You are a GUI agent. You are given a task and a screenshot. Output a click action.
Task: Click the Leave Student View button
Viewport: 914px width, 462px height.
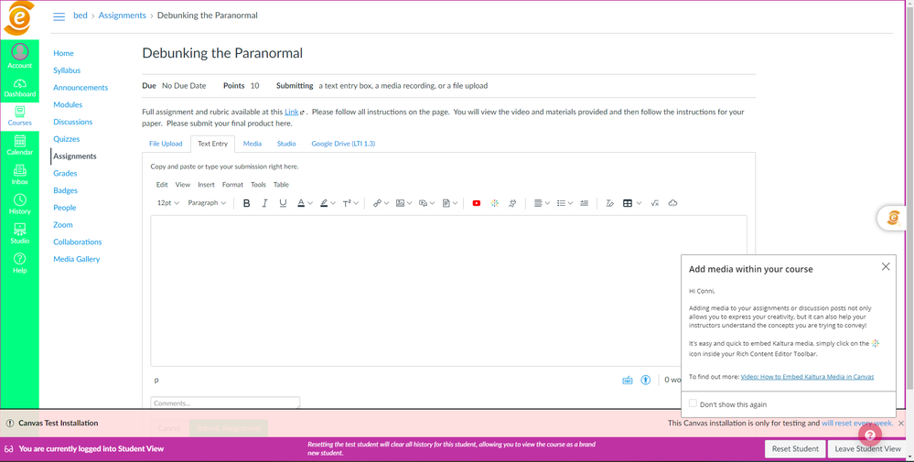pyautogui.click(x=867, y=448)
